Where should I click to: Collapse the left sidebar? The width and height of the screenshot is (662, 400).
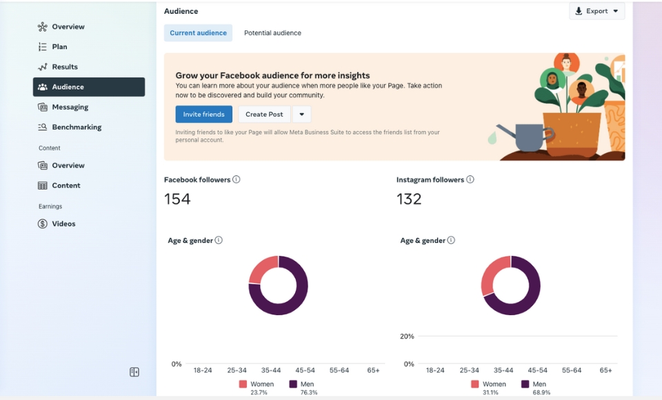(x=134, y=372)
